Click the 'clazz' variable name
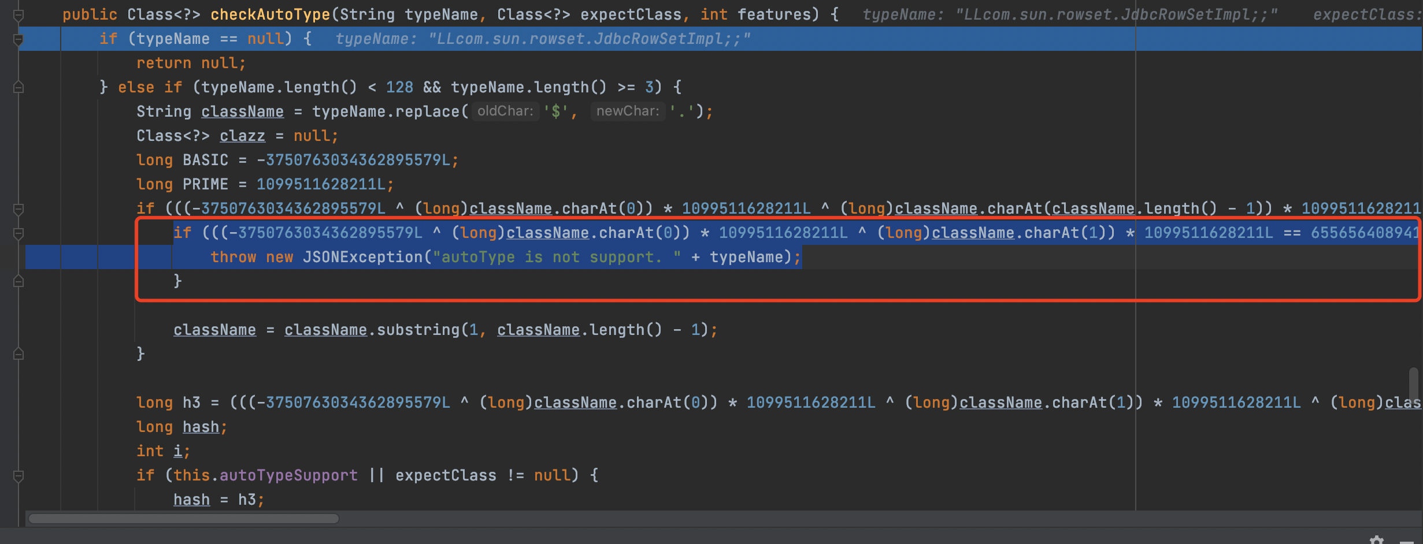1423x544 pixels. coord(242,136)
